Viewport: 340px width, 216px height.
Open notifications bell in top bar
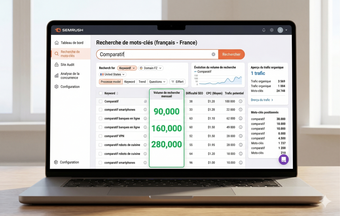tap(264, 30)
